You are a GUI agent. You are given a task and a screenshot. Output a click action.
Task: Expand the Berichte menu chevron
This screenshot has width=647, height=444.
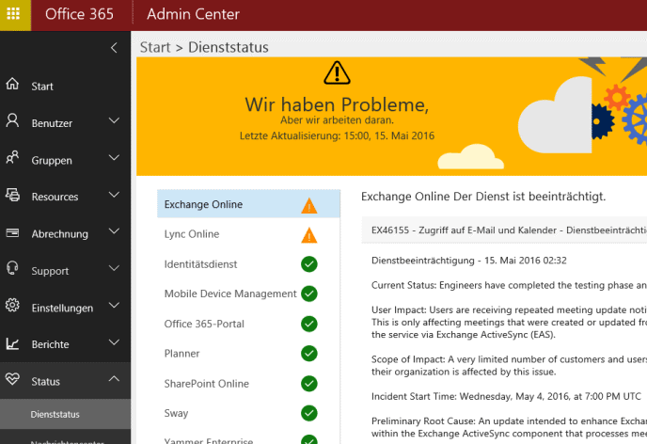[x=114, y=342]
